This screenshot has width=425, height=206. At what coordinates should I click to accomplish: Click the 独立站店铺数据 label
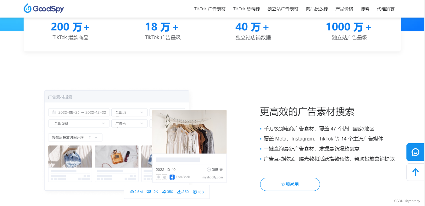click(253, 38)
